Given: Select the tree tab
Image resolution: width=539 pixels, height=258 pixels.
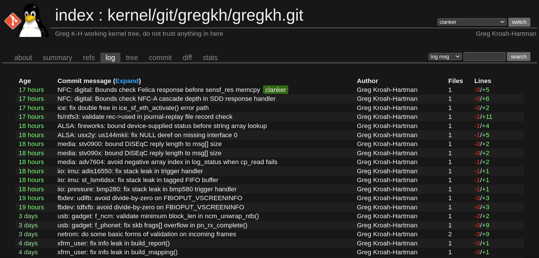Looking at the screenshot, I should (x=132, y=58).
